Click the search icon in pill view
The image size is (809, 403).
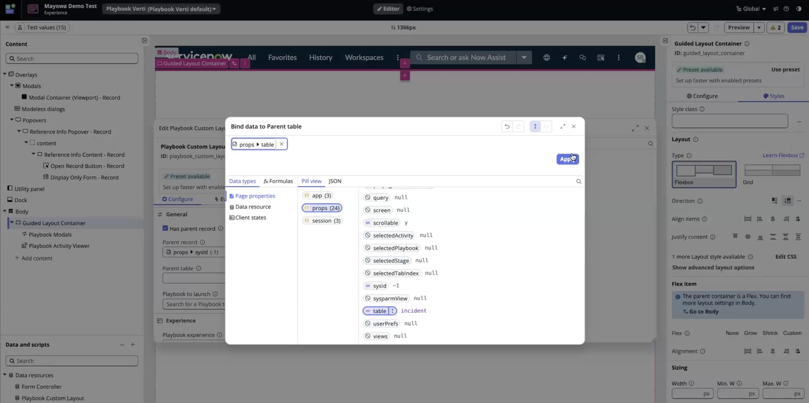click(579, 181)
